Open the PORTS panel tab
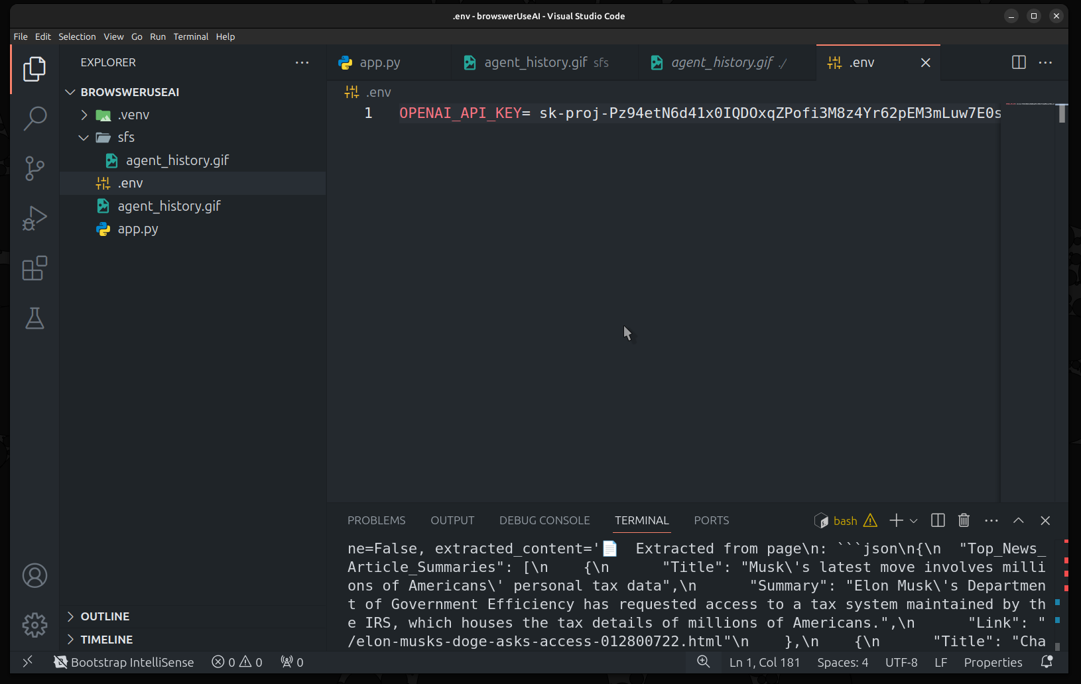Viewport: 1081px width, 684px height. pyautogui.click(x=712, y=520)
